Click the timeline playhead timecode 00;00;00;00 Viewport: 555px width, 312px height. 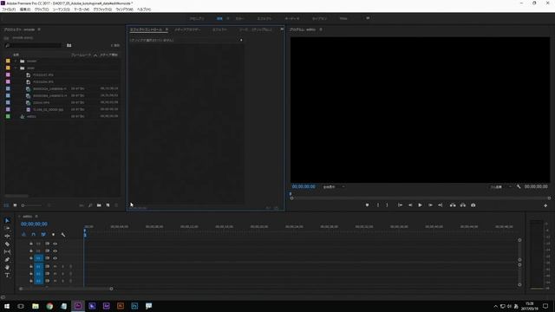pos(34,224)
